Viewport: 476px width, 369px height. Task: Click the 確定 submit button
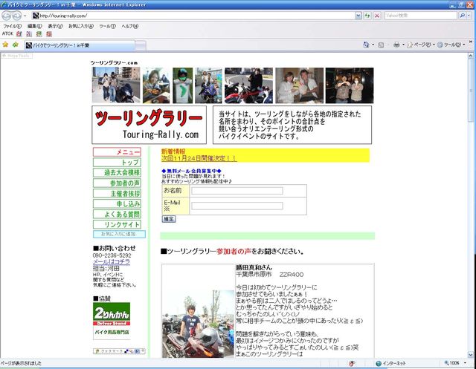tap(169, 219)
